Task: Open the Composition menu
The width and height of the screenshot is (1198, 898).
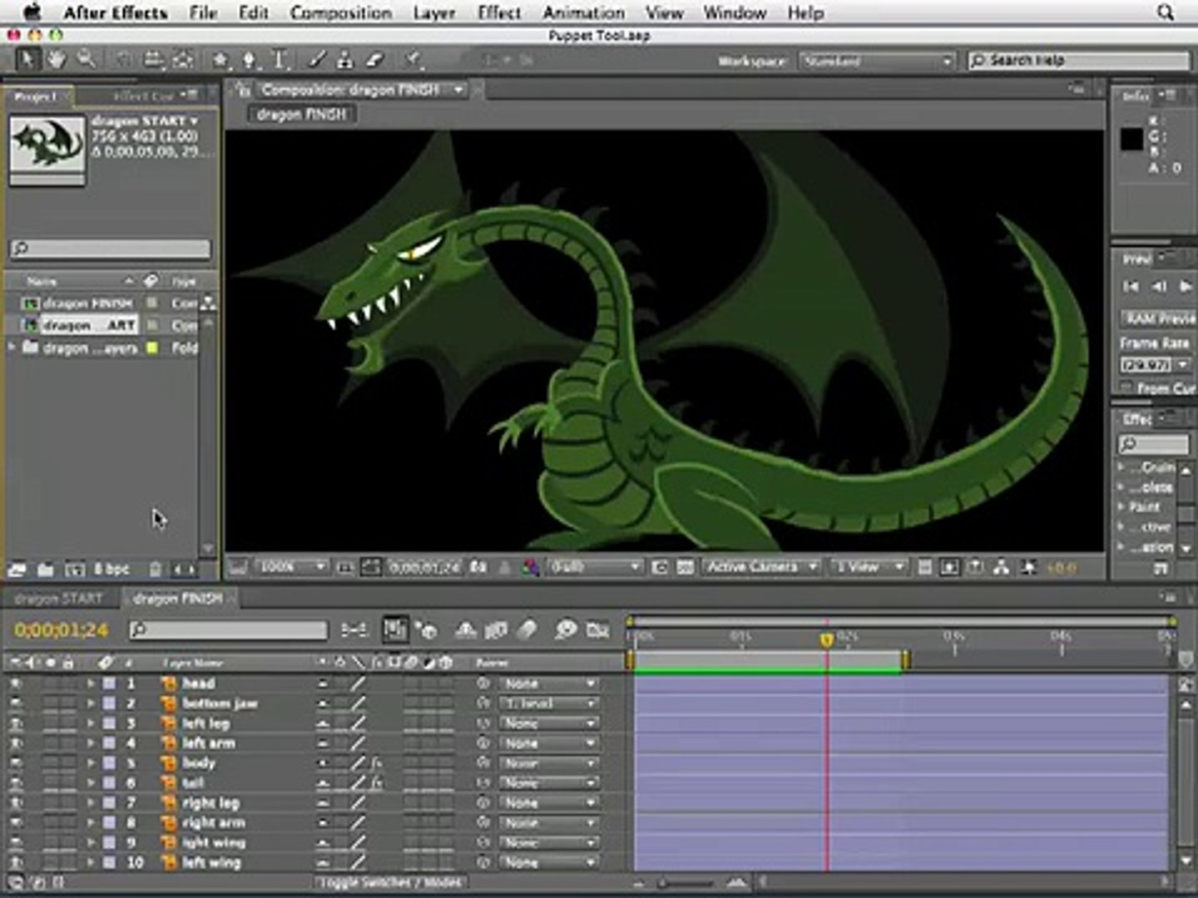Action: [x=340, y=12]
